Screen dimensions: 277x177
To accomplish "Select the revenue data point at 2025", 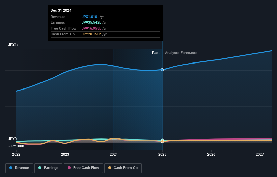I will pyautogui.click(x=162, y=70).
